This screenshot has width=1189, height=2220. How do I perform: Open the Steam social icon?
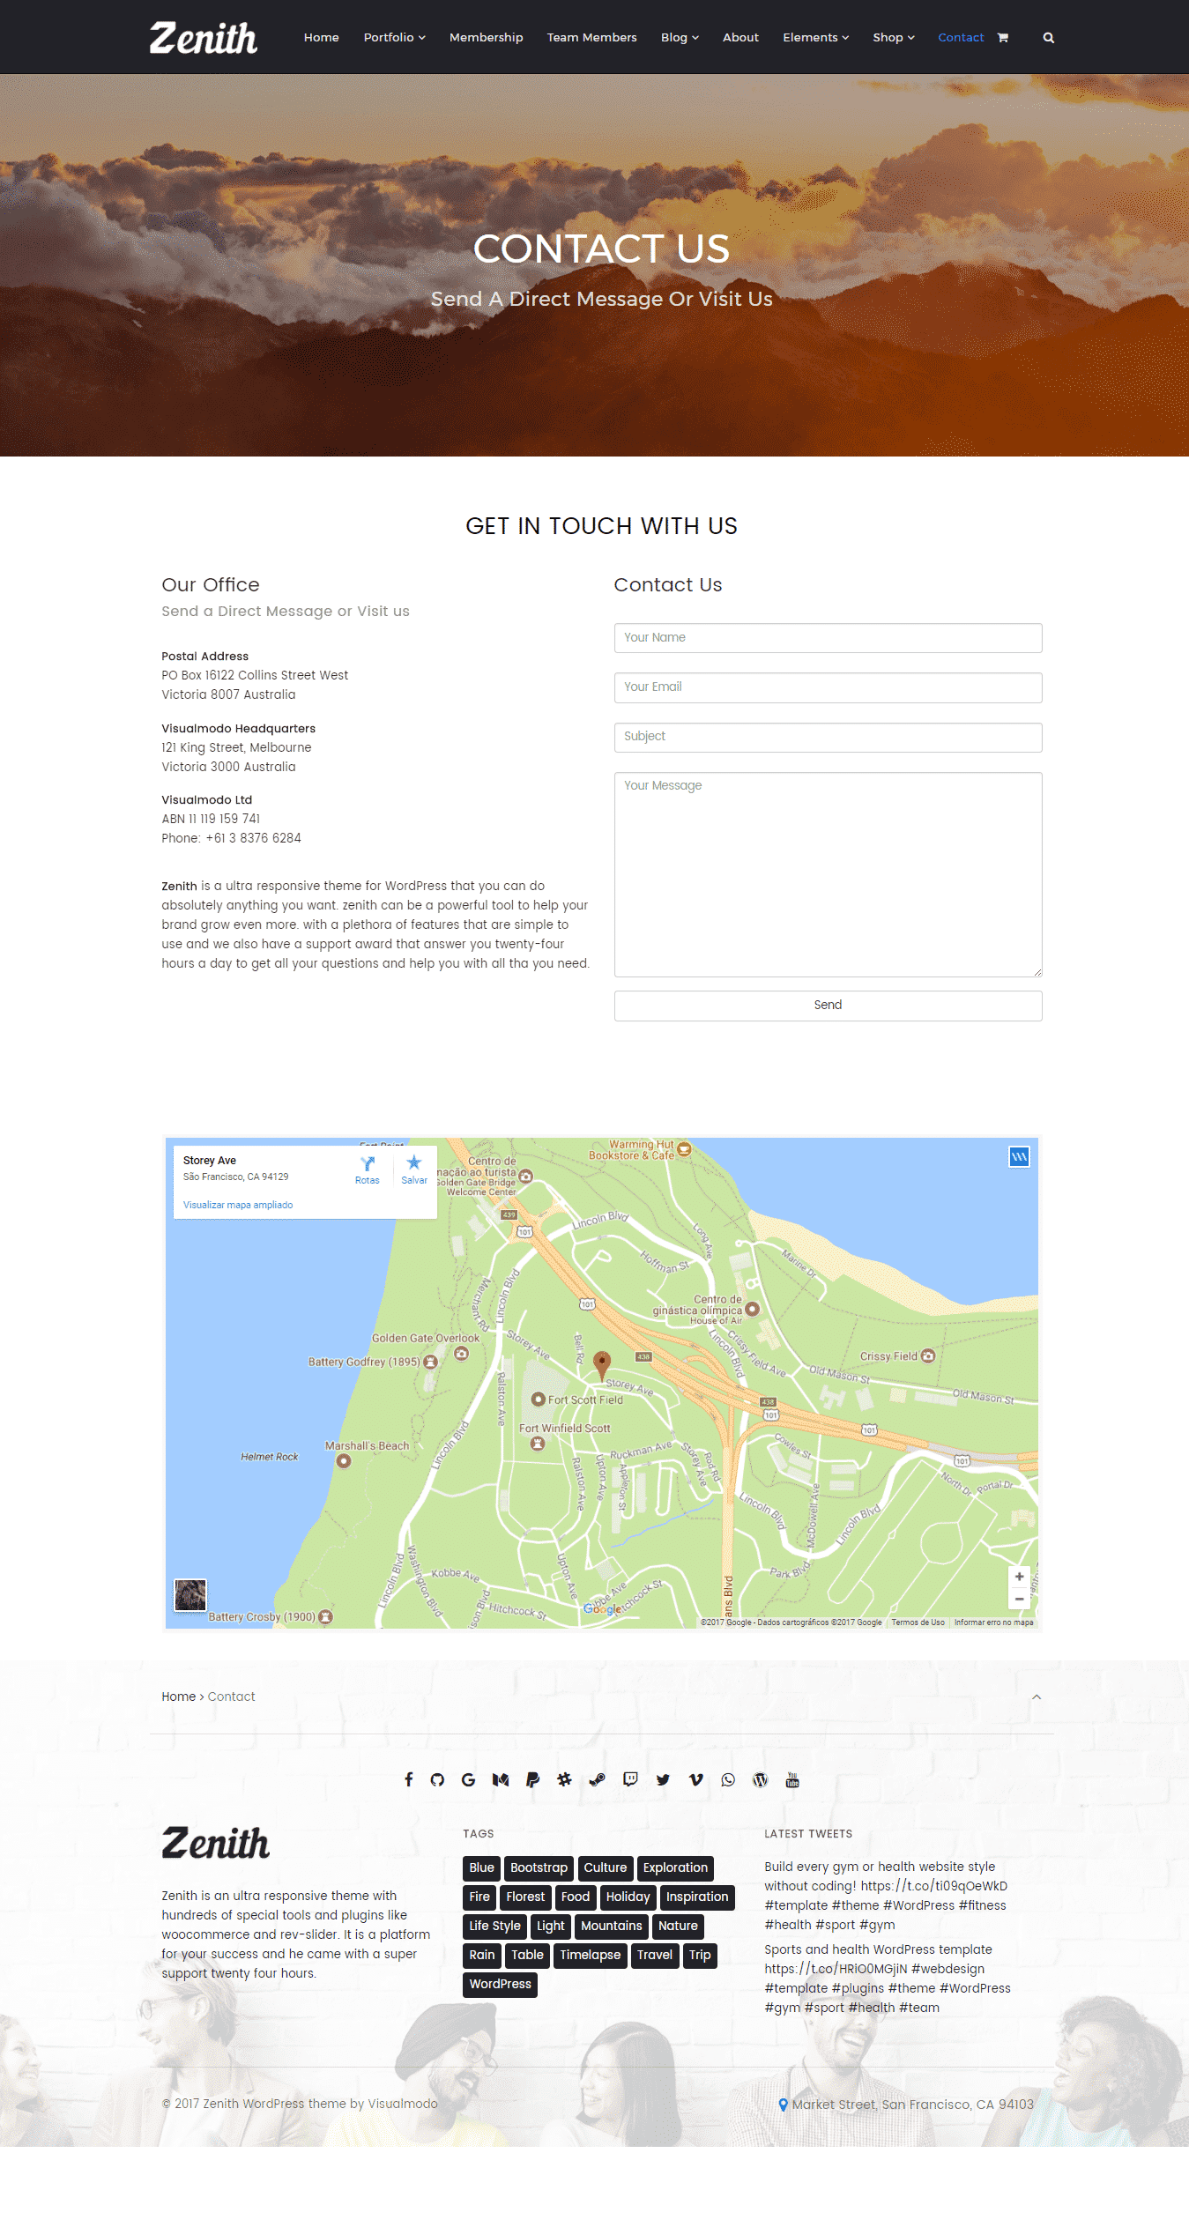(x=597, y=1779)
